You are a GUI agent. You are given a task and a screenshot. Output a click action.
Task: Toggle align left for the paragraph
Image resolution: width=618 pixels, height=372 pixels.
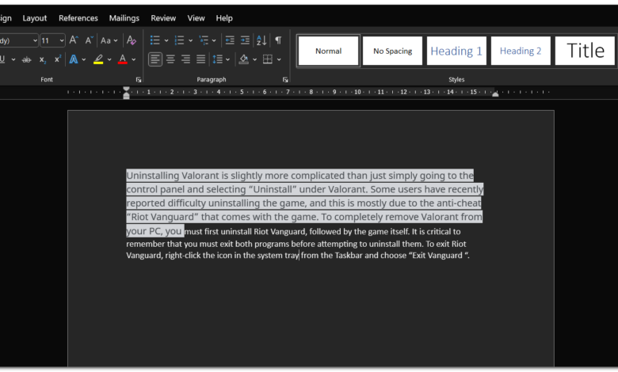pos(155,59)
